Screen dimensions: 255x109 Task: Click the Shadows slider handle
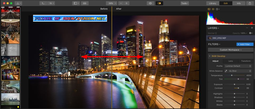point(235,97)
